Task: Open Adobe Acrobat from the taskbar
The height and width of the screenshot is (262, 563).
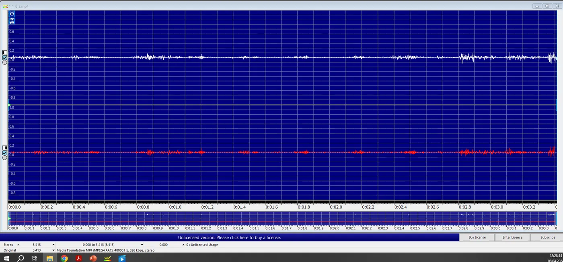Action: pos(79,258)
